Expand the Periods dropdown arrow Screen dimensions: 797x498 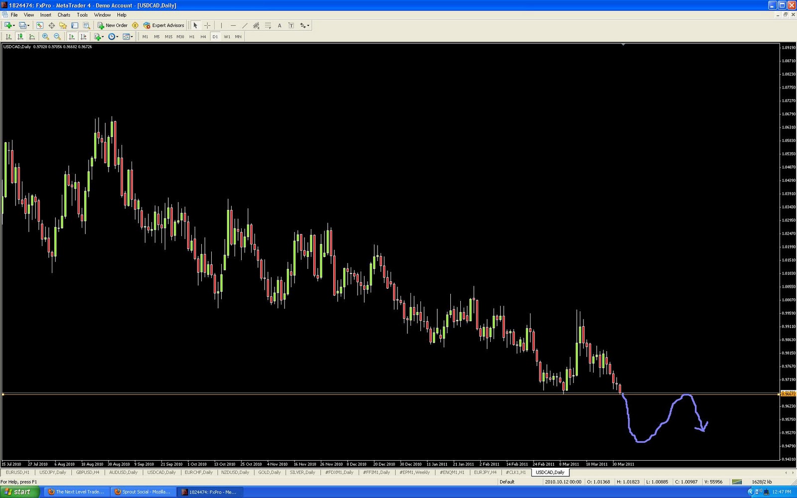(x=117, y=36)
